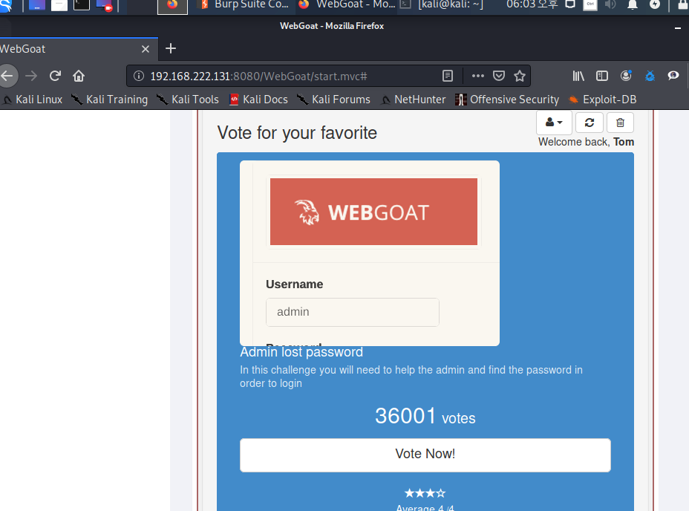Open page actions three-dot menu
Screen dimensions: 689x511
tap(477, 76)
